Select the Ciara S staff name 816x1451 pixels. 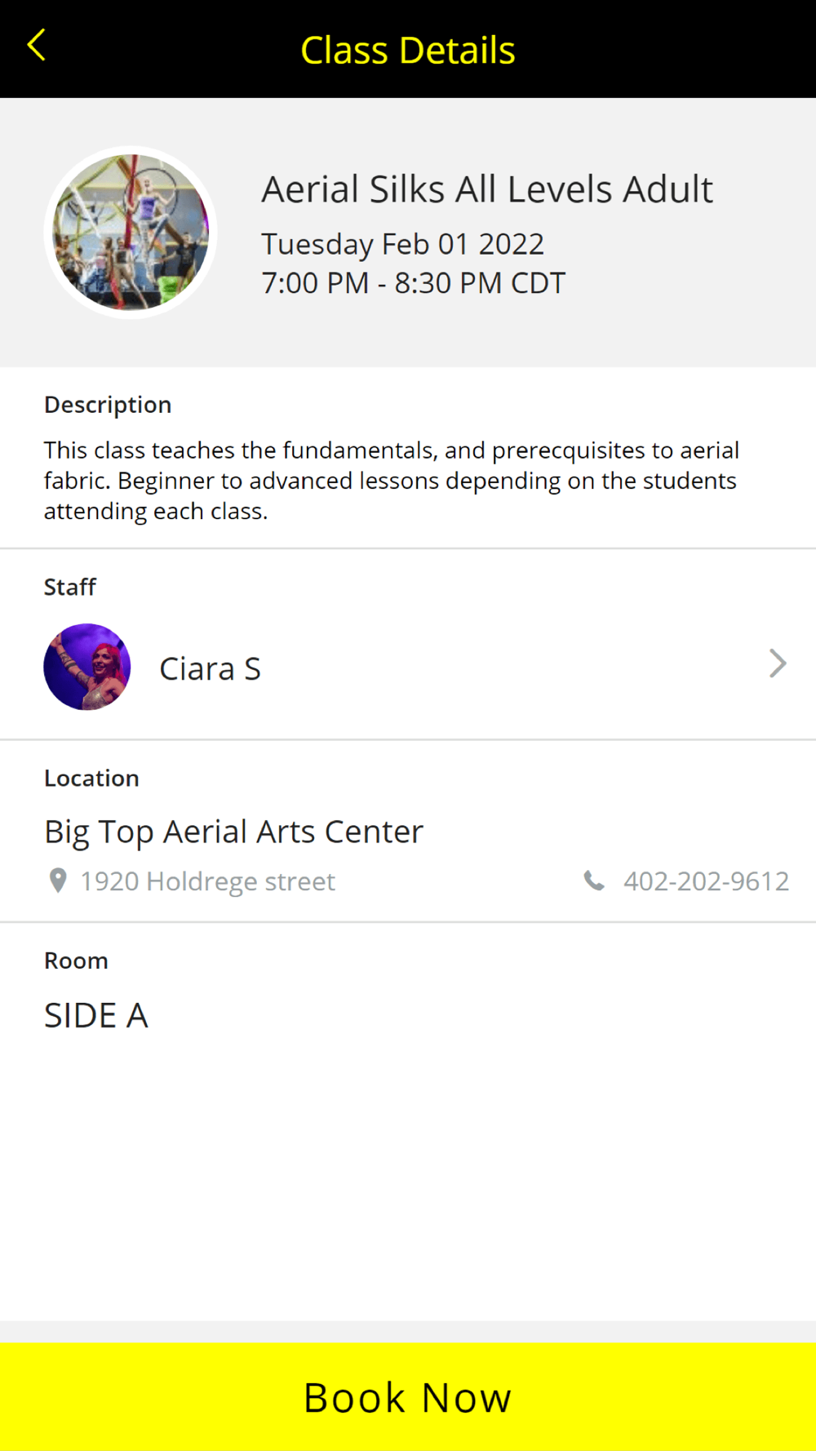(x=210, y=668)
